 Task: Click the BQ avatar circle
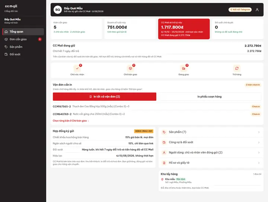(x=58, y=10)
